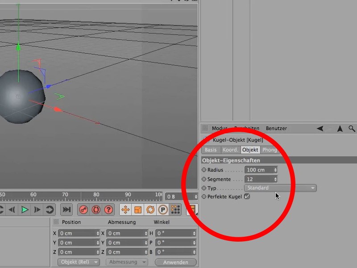
Task: Grab green Y axis arrow handle
Action: [18, 47]
